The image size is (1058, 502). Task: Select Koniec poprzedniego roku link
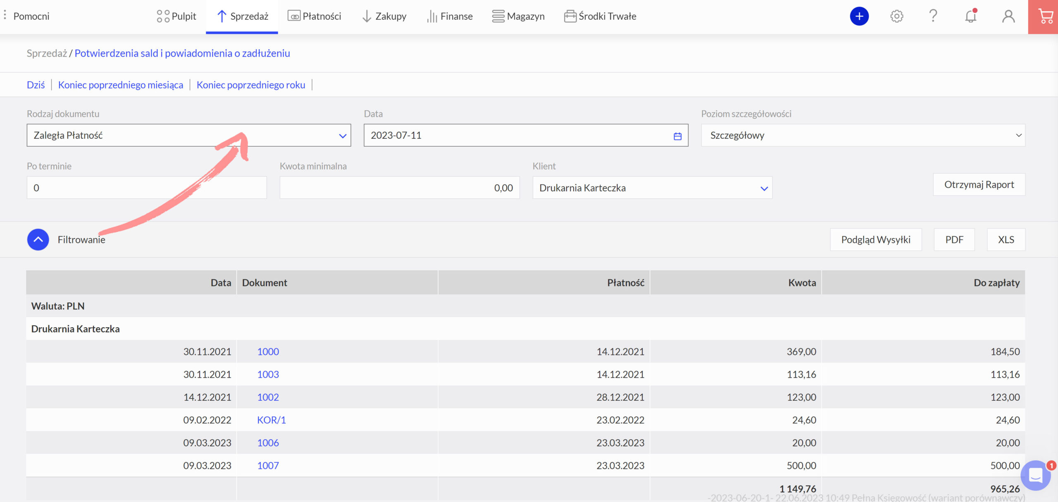(251, 85)
